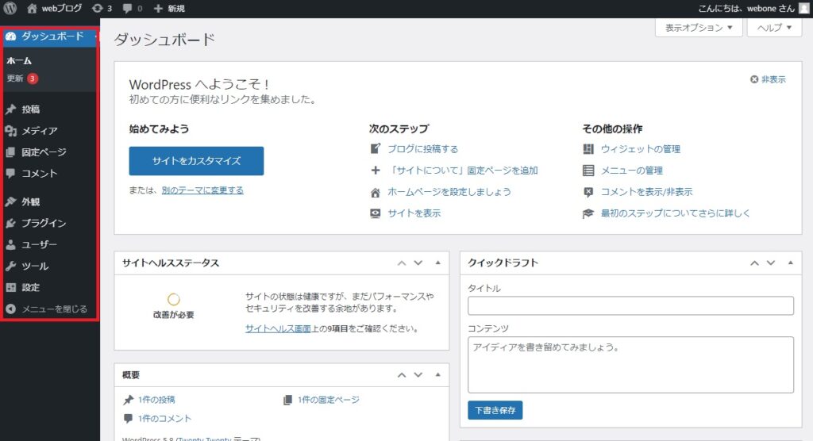Follow ホームページを設定しましょう link
Screen dimensions: 813x441
click(449, 192)
